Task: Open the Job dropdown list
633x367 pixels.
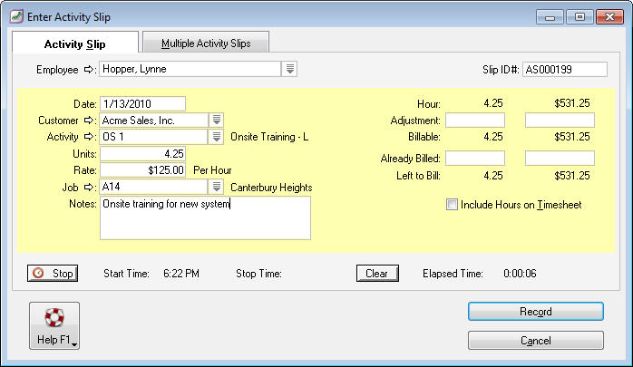Action: coord(217,187)
